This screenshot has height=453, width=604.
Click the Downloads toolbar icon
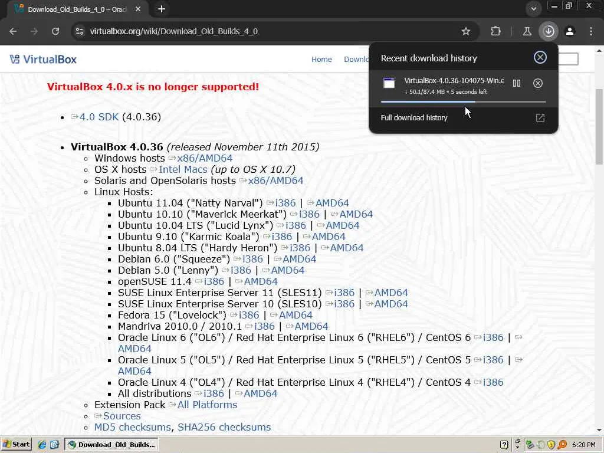pyautogui.click(x=549, y=31)
